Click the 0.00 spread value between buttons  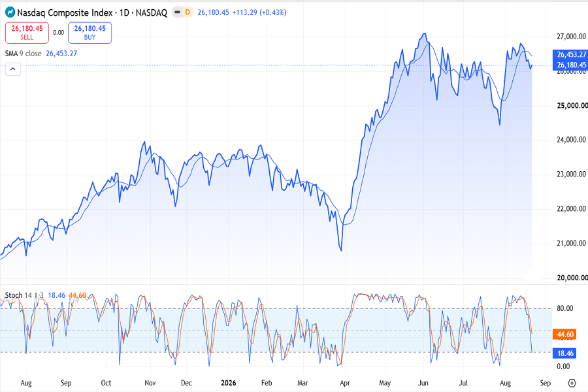[59, 33]
